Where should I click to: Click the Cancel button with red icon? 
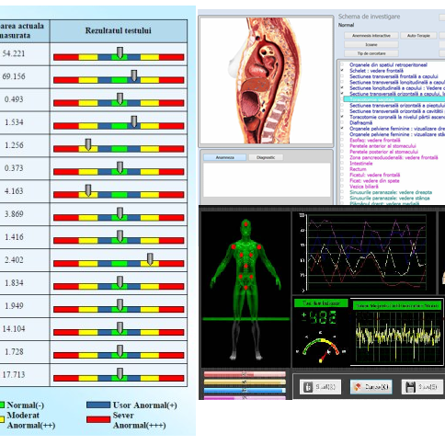coord(371,387)
